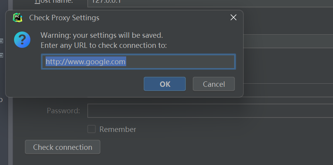Click the field behind dialog beside the warning
The image size is (333, 165).
(288, 41)
